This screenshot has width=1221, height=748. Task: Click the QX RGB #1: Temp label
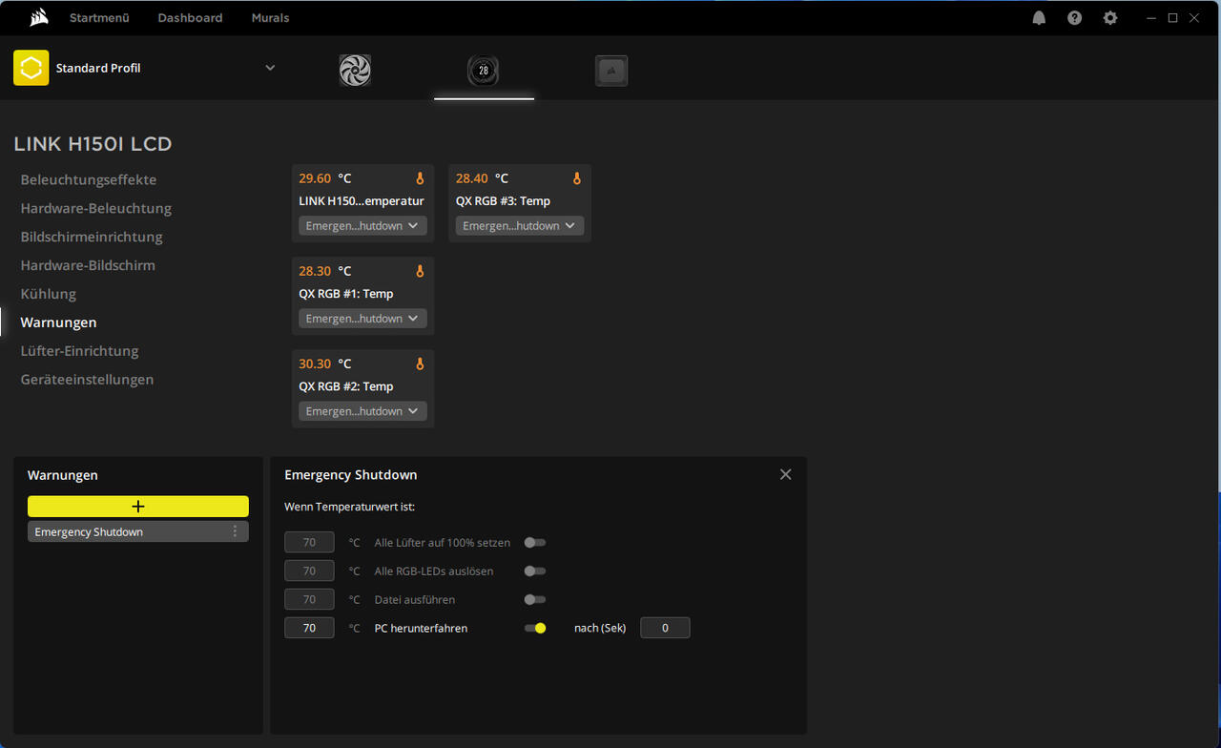point(346,294)
